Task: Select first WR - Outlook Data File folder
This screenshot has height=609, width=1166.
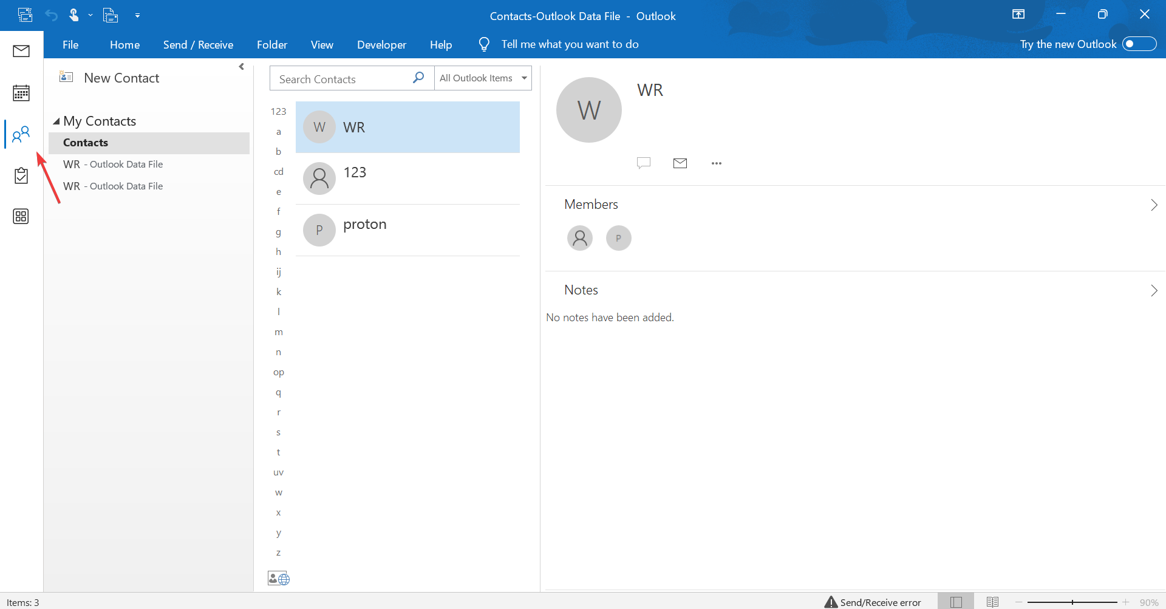Action: pos(149,165)
